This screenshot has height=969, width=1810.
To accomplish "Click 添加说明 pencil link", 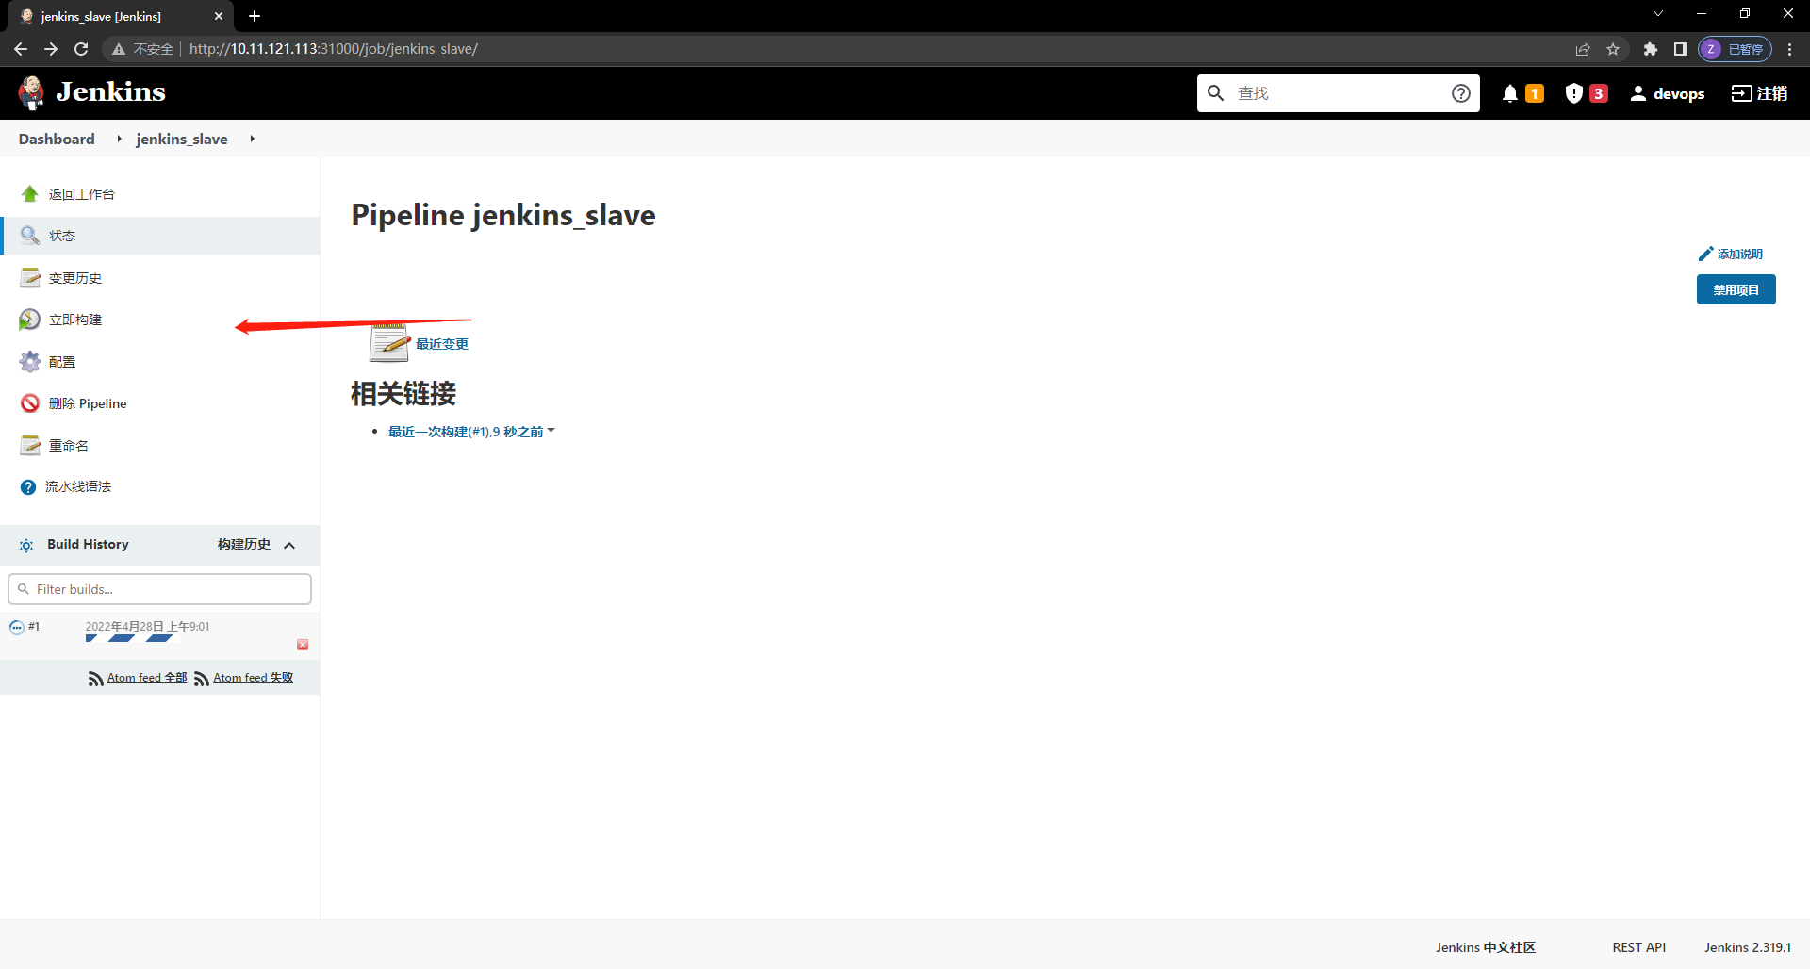I will click(1730, 254).
